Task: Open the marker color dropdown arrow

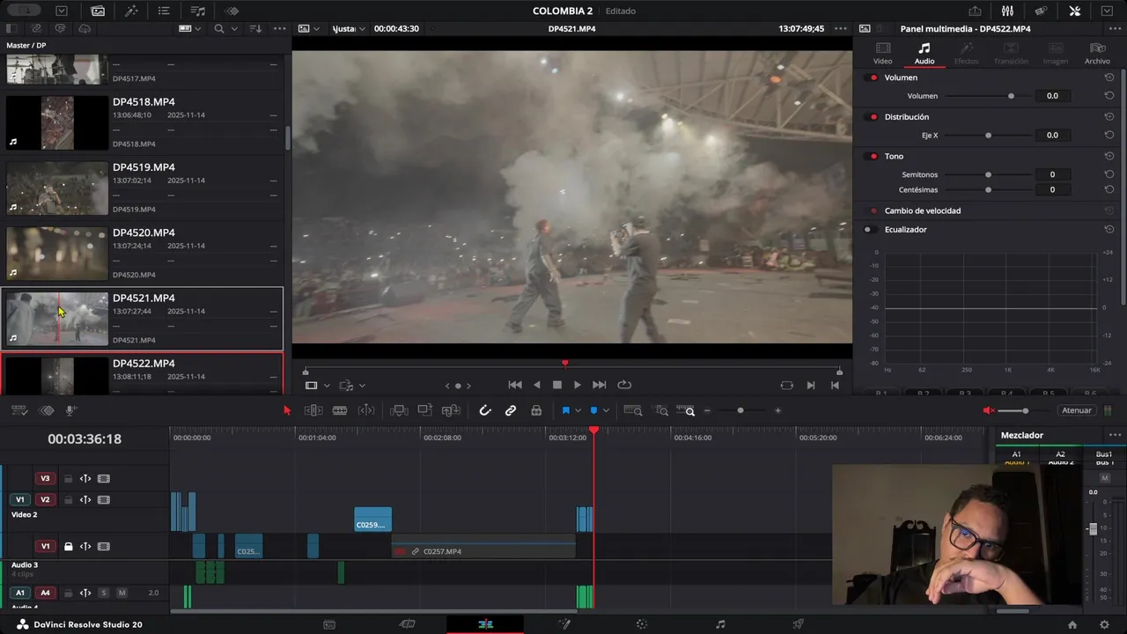Action: tap(606, 410)
